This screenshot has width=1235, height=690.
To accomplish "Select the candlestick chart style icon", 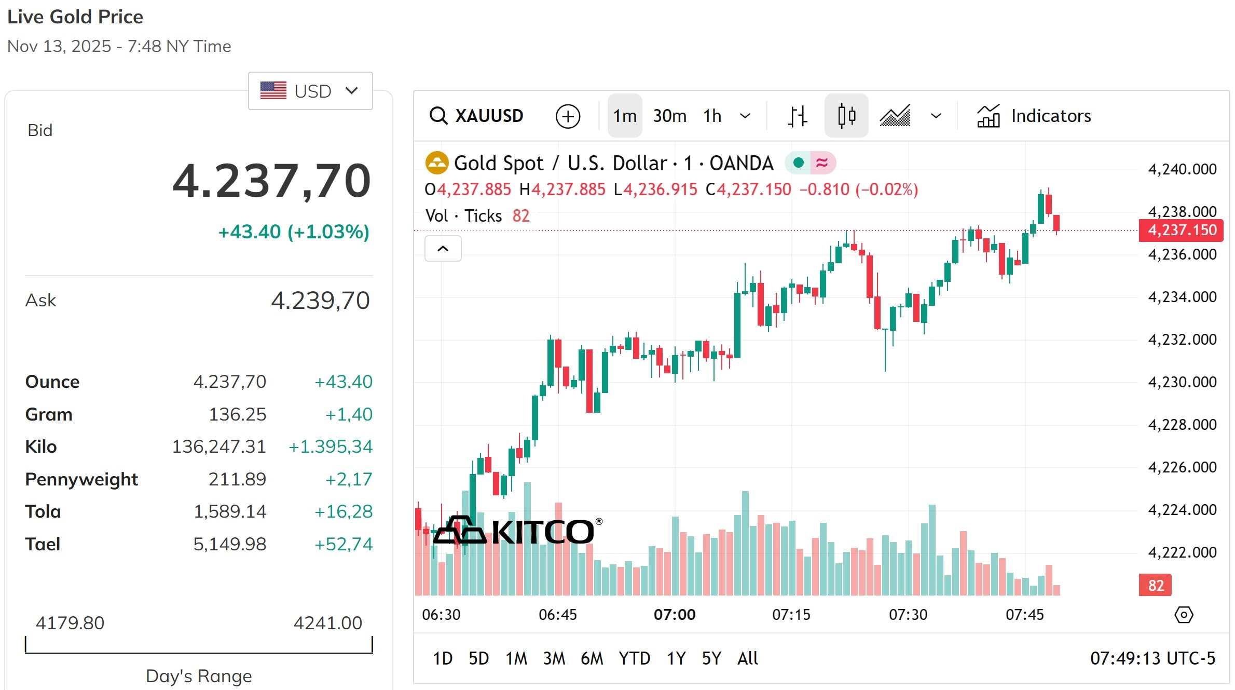I will click(846, 115).
